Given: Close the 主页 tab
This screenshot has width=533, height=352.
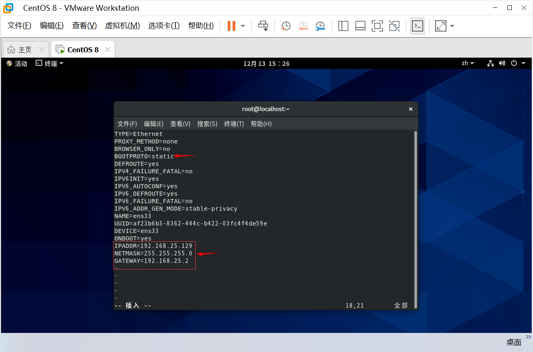Looking at the screenshot, I should (x=41, y=50).
